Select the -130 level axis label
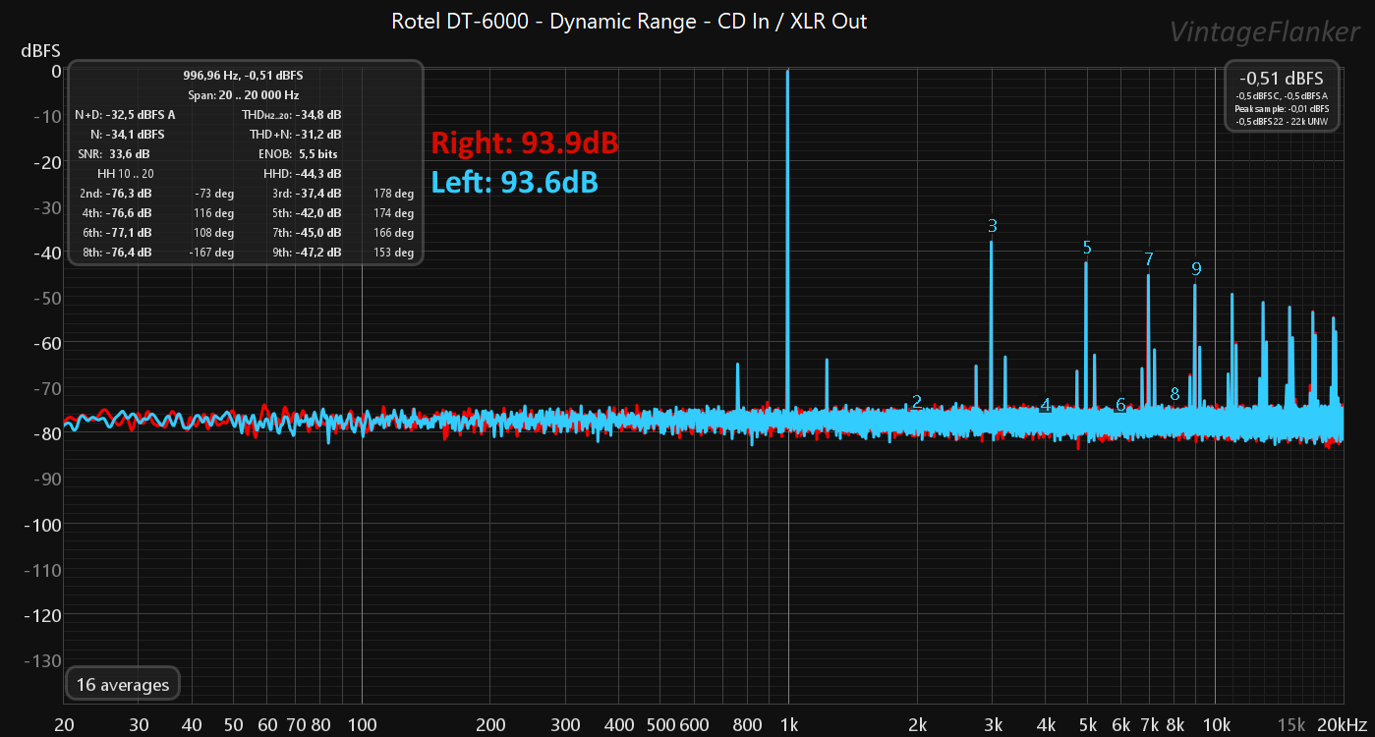Screen dimensions: 1375x737 [x=40, y=660]
